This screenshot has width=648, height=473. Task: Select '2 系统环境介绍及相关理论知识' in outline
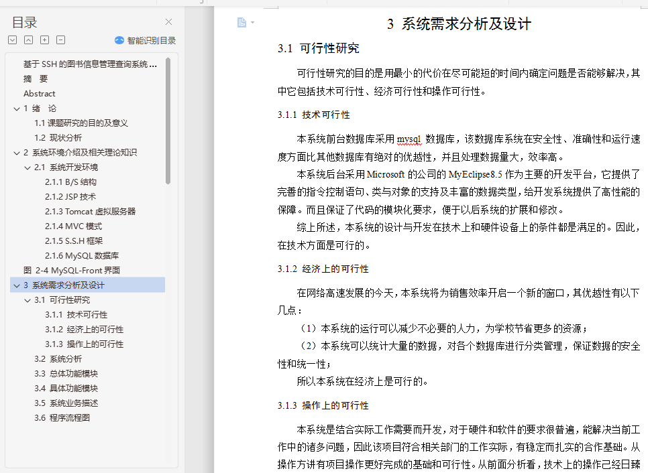tap(80, 153)
